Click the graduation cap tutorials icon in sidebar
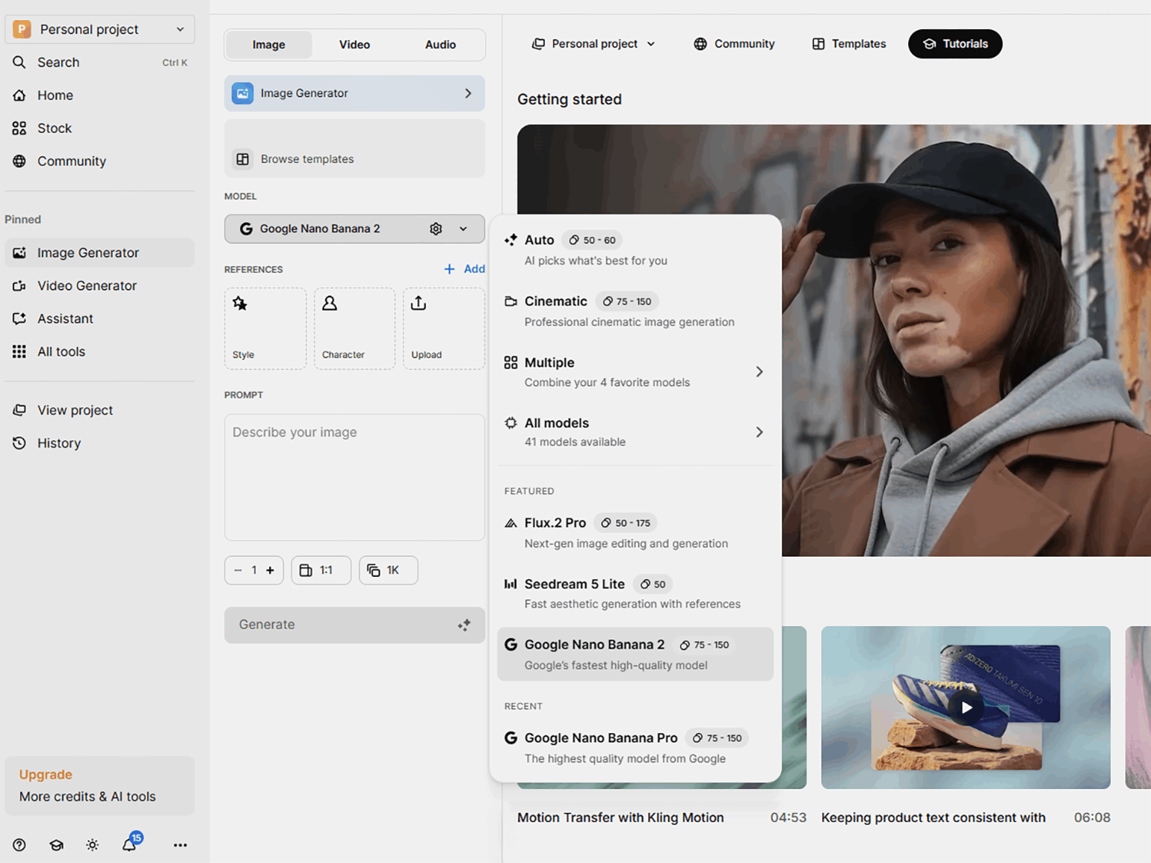 point(56,845)
